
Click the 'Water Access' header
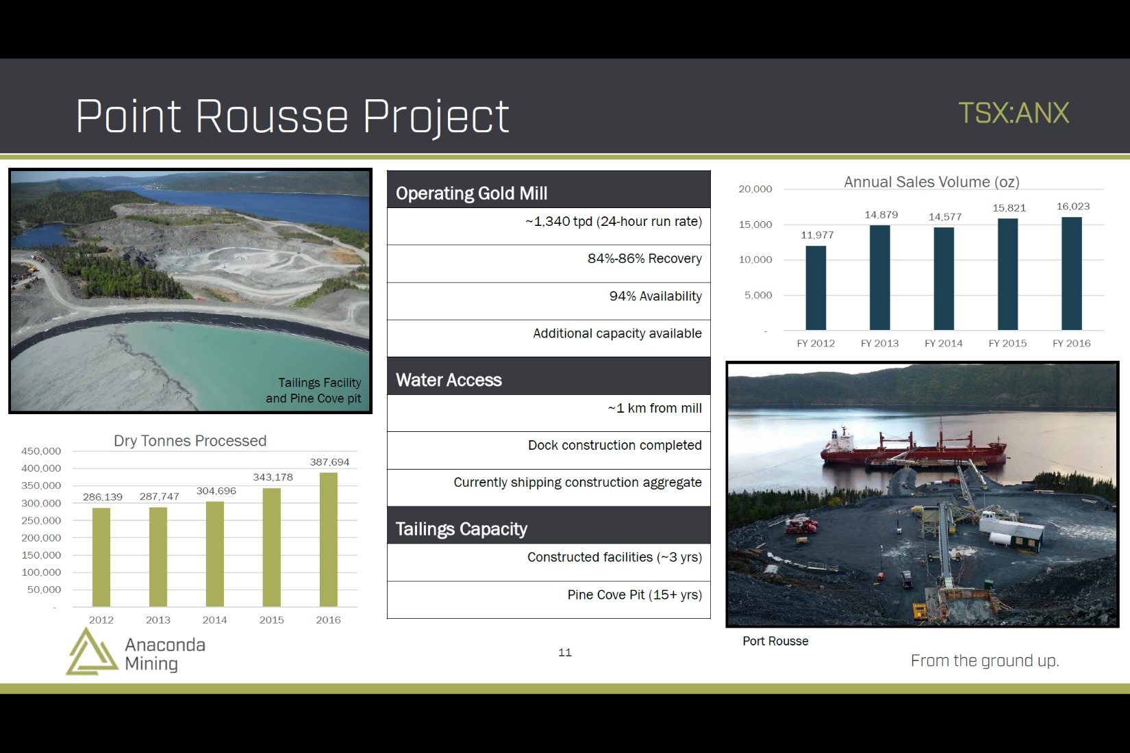[x=549, y=376]
